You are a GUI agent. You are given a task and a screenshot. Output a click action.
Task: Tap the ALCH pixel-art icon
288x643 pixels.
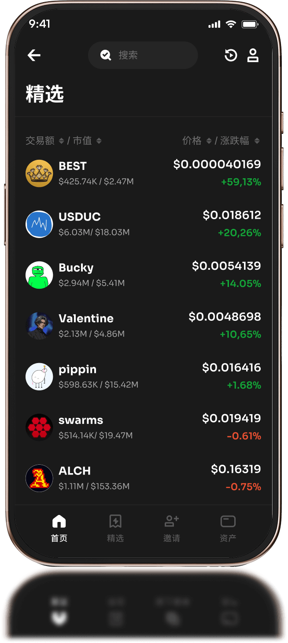(x=39, y=478)
